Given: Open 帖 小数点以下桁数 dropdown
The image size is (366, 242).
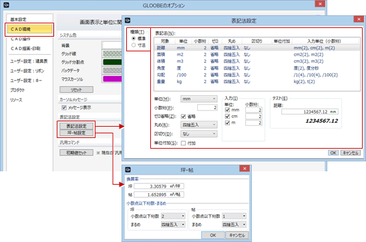Looking at the screenshot, I should pyautogui.click(x=234, y=216).
